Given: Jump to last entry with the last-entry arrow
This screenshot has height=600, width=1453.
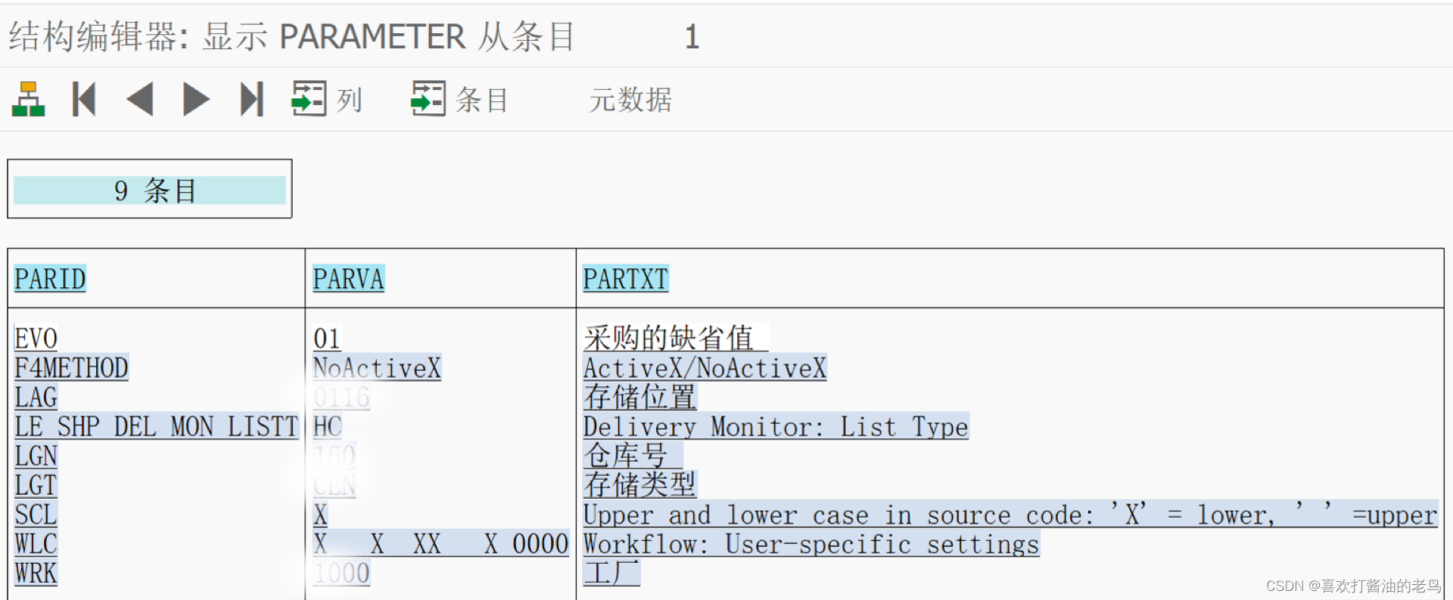Looking at the screenshot, I should [x=252, y=99].
